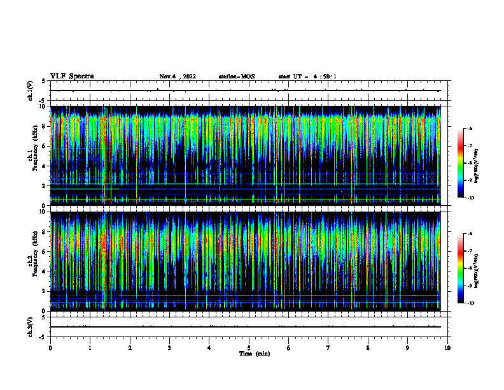
Task: Click the ch.2 PSD color scale bar
Action: coord(461,268)
